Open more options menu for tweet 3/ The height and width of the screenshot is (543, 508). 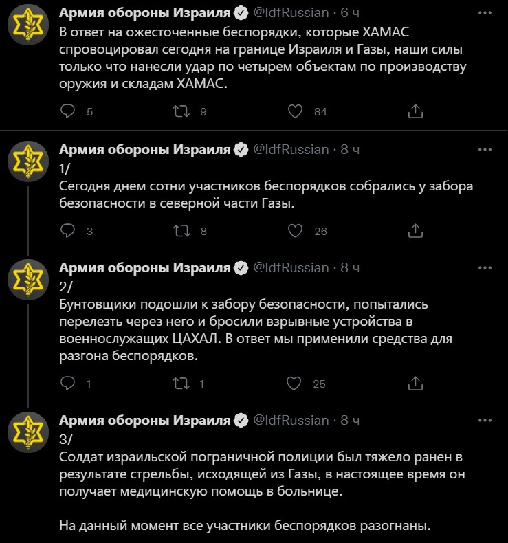coord(485,421)
